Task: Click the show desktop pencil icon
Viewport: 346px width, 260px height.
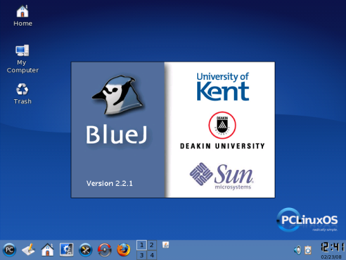Action: 28,250
